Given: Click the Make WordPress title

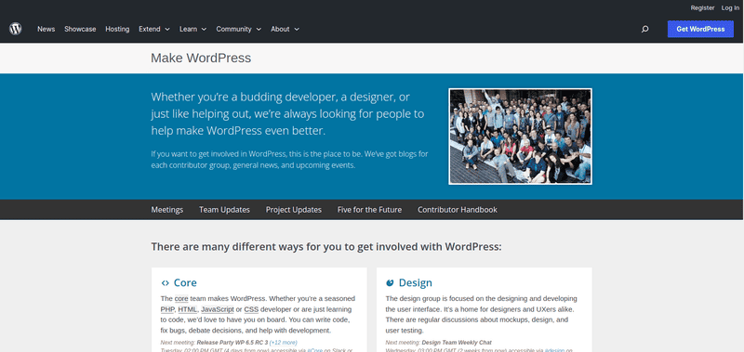Looking at the screenshot, I should click(201, 58).
